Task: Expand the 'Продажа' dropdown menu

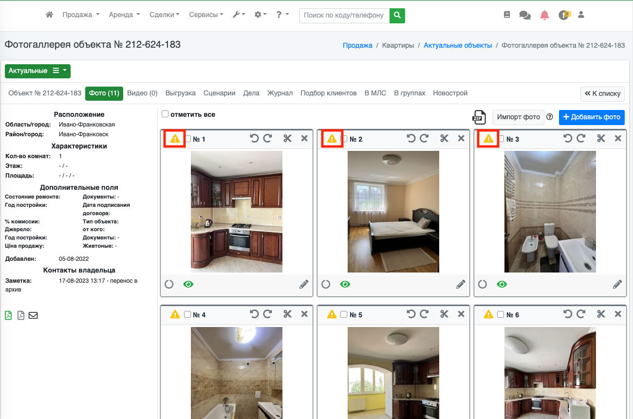Action: coord(81,15)
